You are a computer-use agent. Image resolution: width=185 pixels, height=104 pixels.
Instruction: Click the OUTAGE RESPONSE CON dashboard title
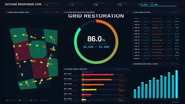click(x=23, y=4)
